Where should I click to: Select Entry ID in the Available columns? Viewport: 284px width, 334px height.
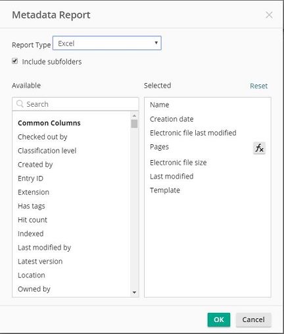pyautogui.click(x=30, y=179)
